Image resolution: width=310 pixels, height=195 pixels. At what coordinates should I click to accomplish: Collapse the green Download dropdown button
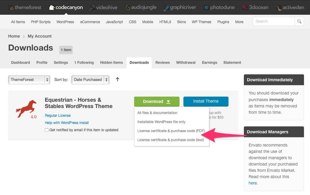coord(157,101)
